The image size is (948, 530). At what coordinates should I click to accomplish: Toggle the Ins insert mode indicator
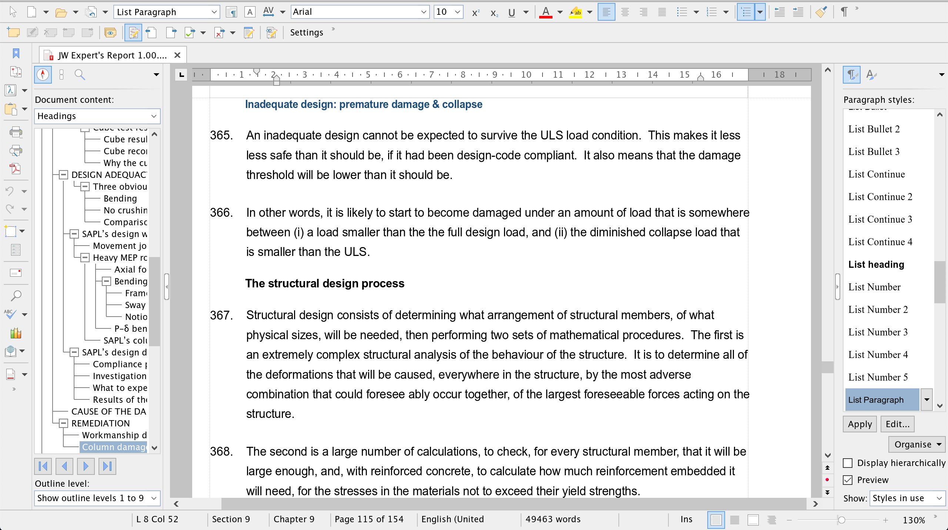pyautogui.click(x=686, y=519)
